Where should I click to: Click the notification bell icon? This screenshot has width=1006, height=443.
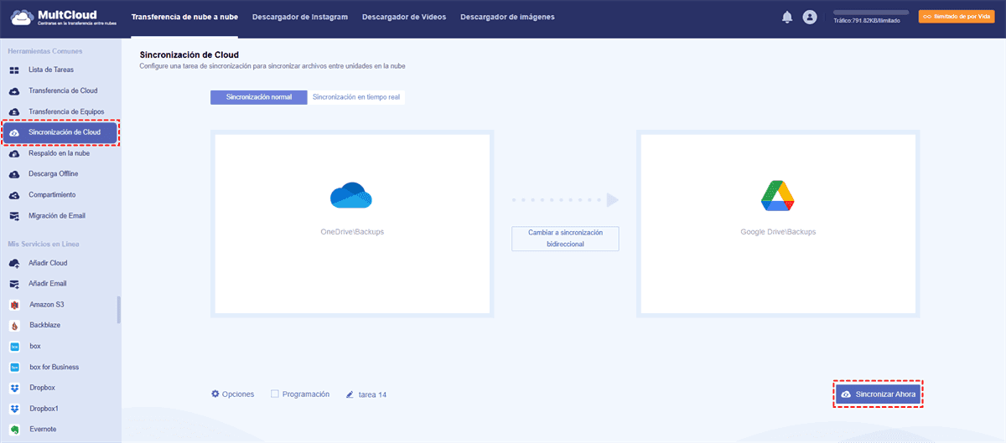(x=787, y=17)
